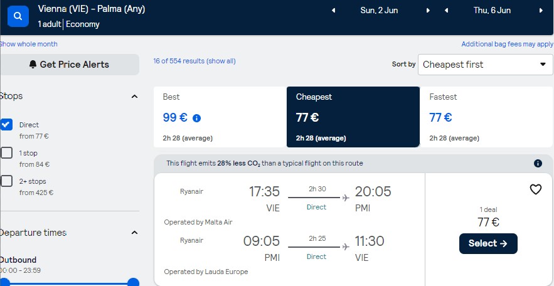Open the search magnifier button

click(x=18, y=16)
